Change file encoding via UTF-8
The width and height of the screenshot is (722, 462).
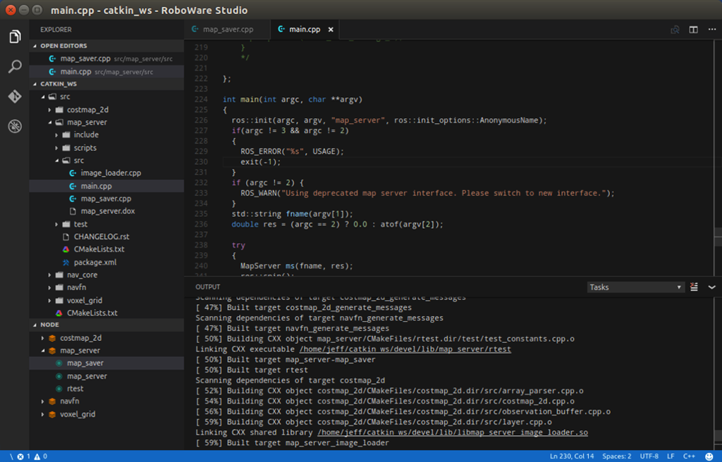point(649,456)
